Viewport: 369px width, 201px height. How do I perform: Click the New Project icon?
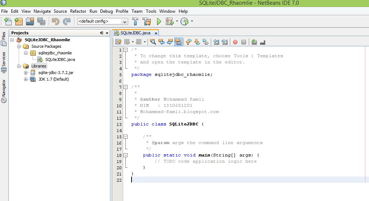point(19,22)
